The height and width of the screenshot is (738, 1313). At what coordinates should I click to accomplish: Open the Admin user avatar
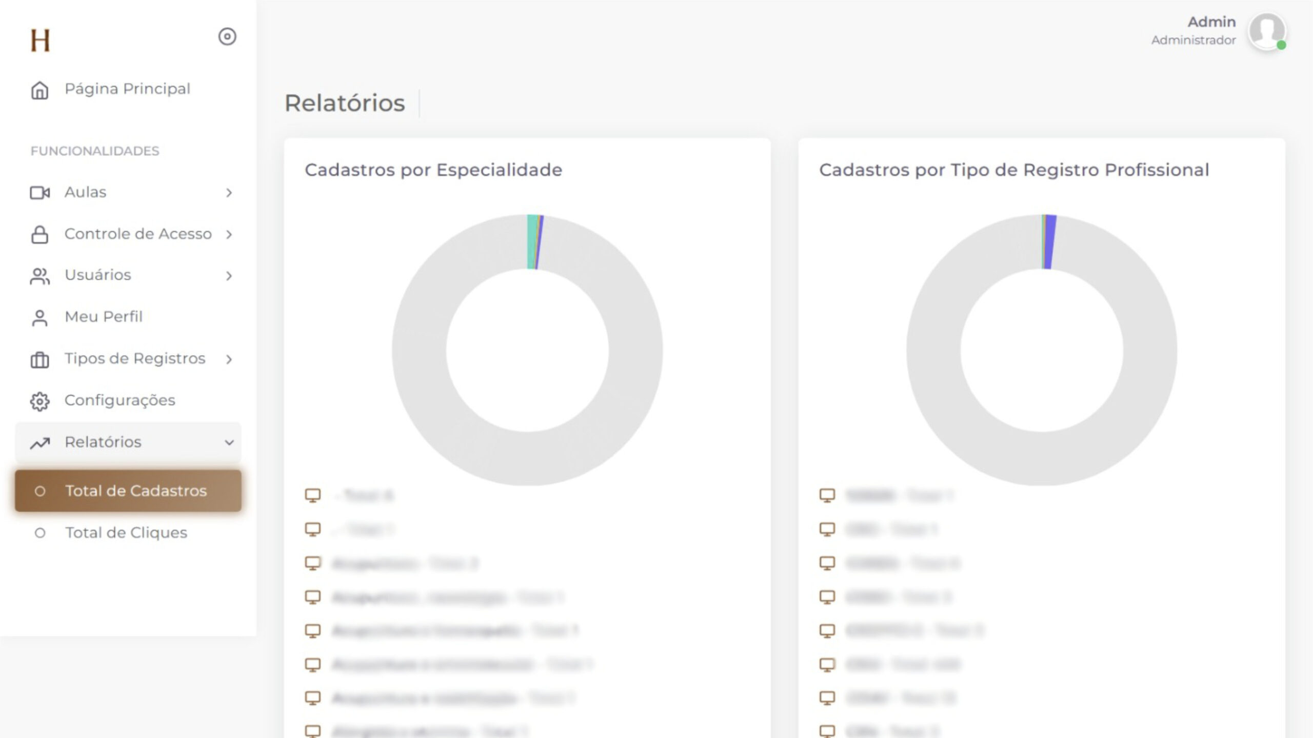pos(1266,31)
